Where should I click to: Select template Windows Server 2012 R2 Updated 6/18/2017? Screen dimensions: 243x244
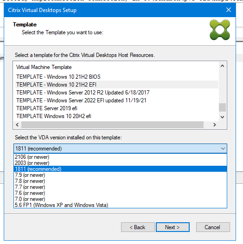[117, 93]
